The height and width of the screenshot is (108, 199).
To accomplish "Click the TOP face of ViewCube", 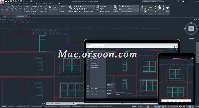I will 191,29.
